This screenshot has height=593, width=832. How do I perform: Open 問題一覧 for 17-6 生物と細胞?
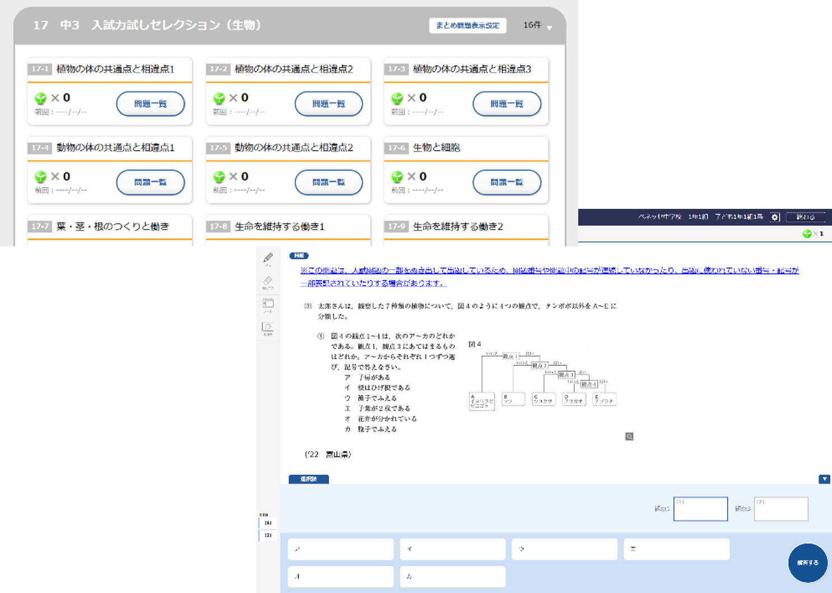tap(506, 183)
